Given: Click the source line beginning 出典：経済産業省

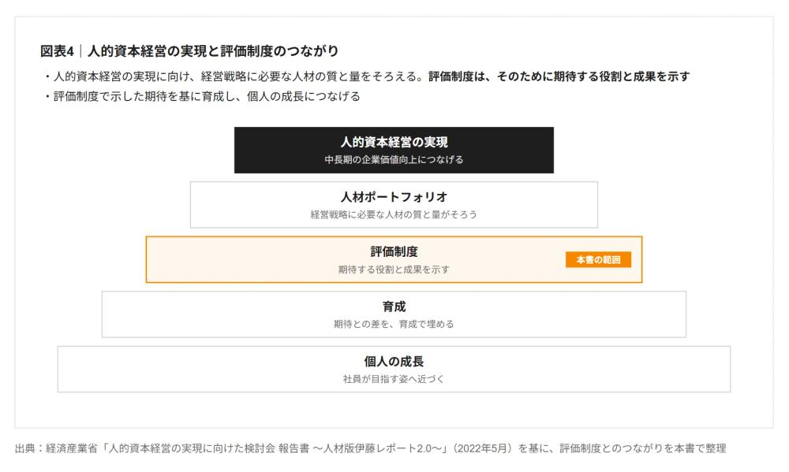Looking at the screenshot, I should [x=370, y=448].
